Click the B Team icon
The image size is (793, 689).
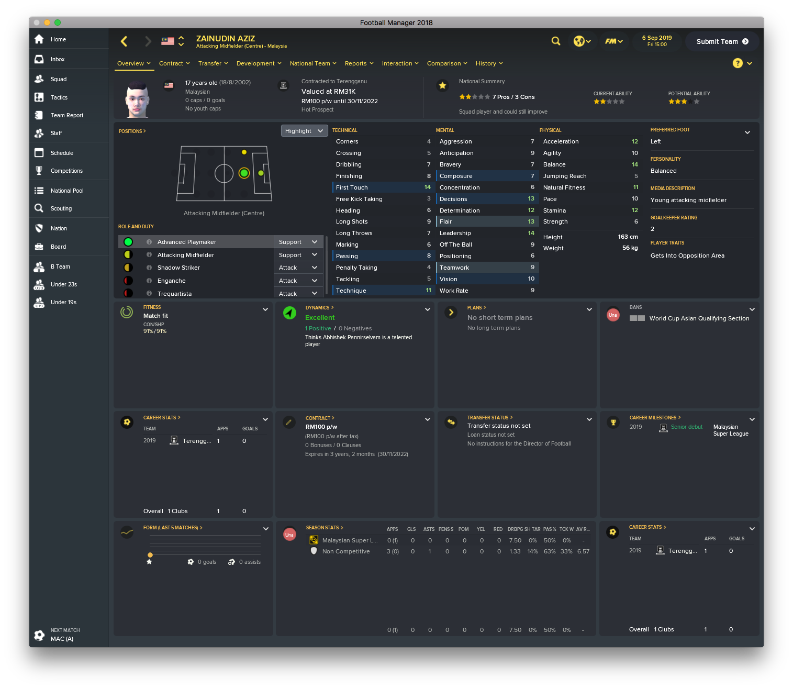click(39, 266)
